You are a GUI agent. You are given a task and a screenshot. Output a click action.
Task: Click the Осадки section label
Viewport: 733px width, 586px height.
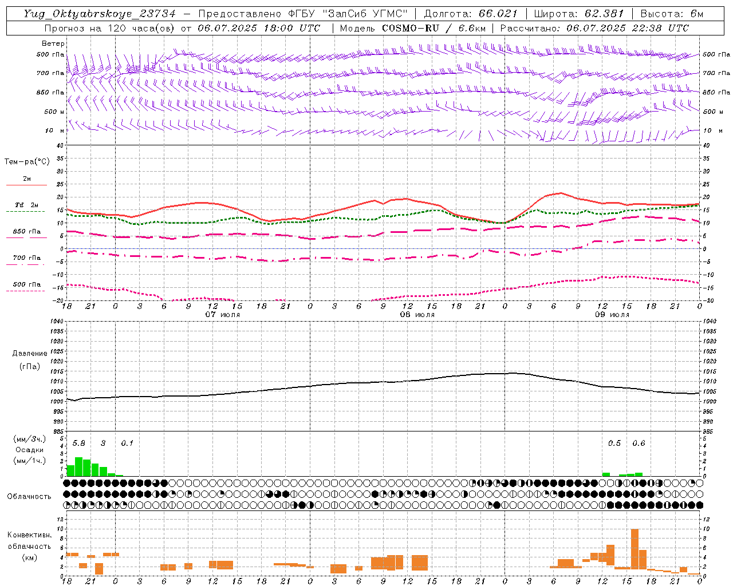(x=30, y=450)
